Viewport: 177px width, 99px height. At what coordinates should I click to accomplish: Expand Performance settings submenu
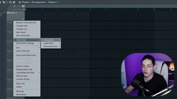click(x=27, y=43)
